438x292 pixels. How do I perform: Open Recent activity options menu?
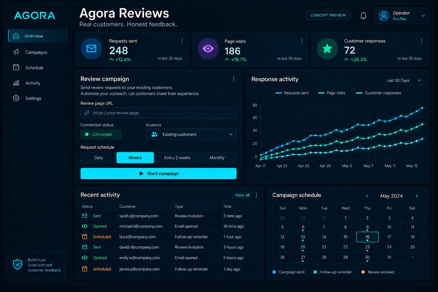click(x=256, y=195)
